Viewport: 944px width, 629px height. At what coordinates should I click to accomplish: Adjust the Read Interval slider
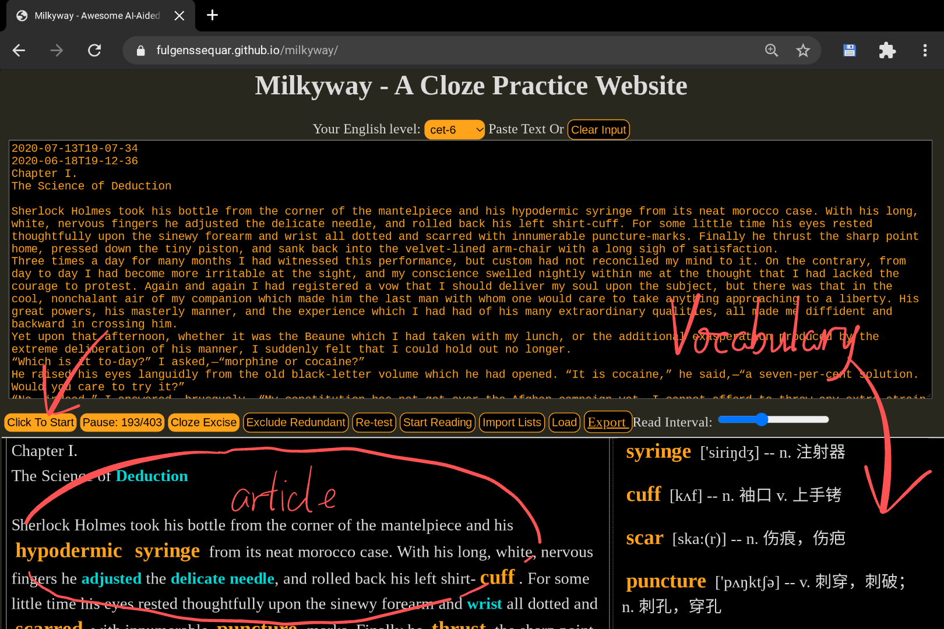[x=773, y=419]
